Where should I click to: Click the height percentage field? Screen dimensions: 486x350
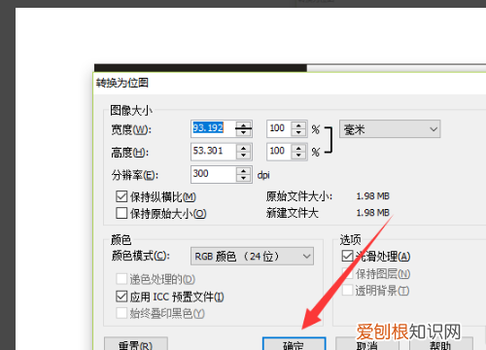click(x=279, y=152)
